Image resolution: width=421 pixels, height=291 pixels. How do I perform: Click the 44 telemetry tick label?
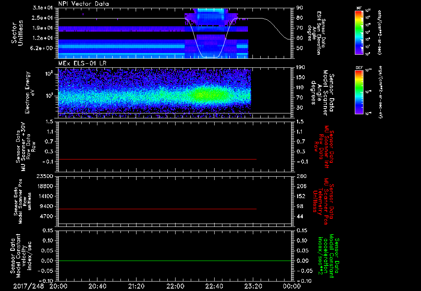click(300, 216)
